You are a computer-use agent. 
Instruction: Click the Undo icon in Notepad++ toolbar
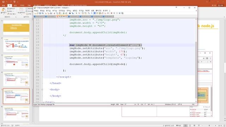63,13
